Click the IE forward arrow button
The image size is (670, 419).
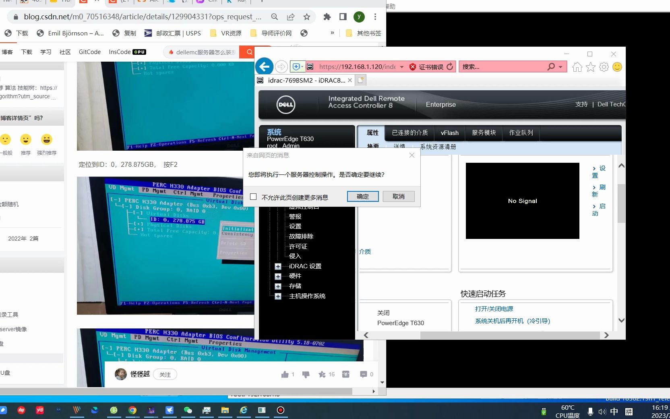click(281, 66)
